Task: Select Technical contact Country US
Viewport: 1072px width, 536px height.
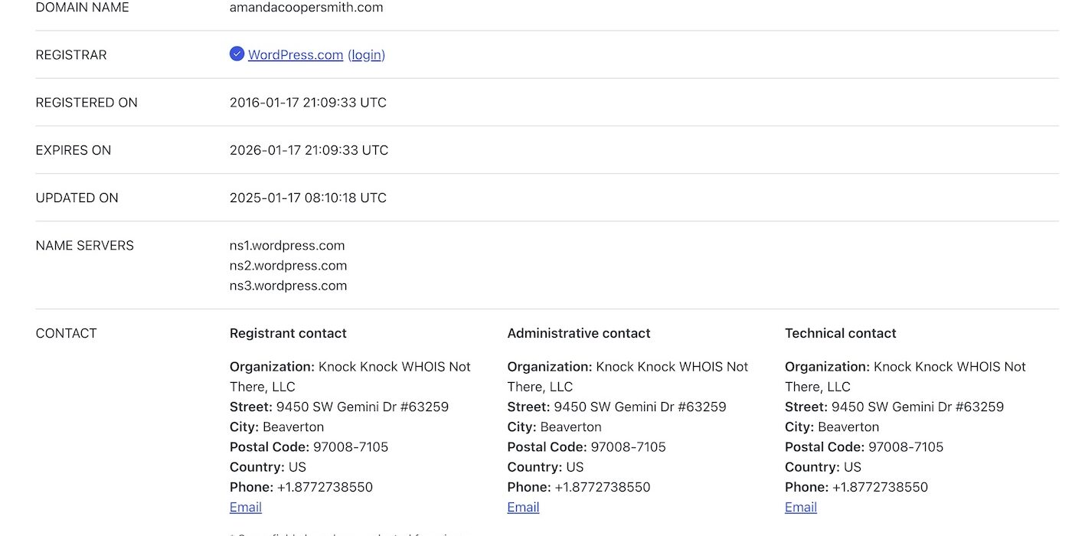Action: [823, 466]
